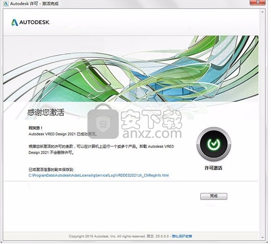Open the 隐私保护政策 link
The height and width of the screenshot is (244, 271).
[182, 236]
